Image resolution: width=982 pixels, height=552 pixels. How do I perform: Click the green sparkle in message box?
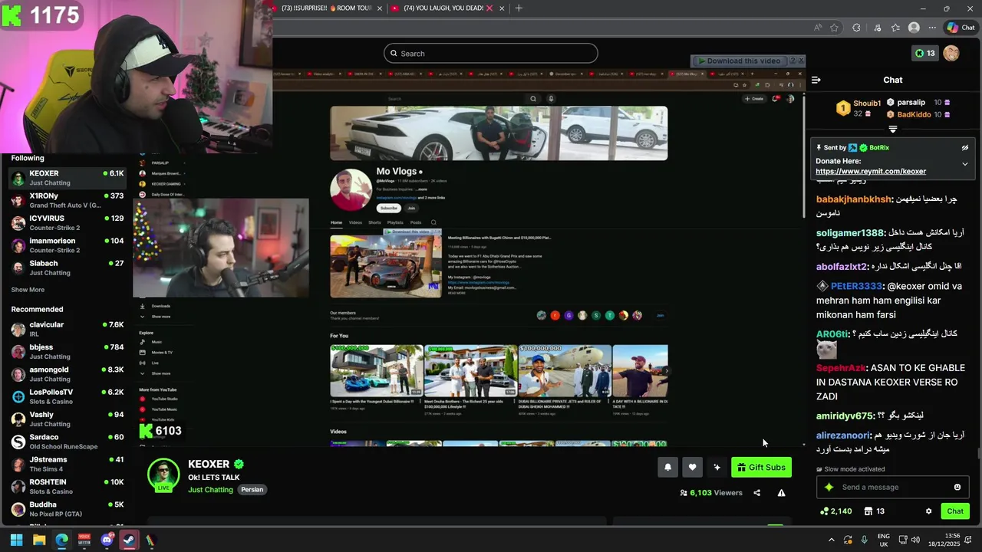[829, 487]
